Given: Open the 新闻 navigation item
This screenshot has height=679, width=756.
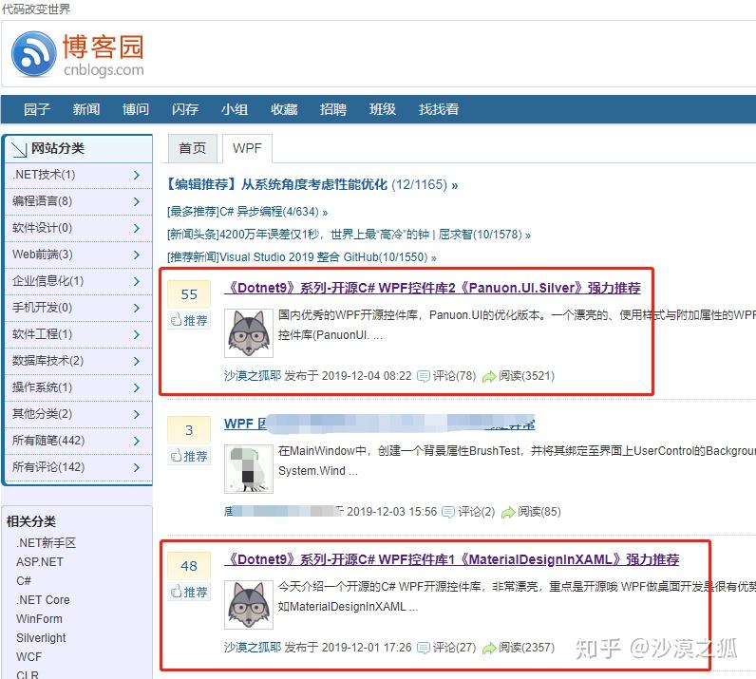Looking at the screenshot, I should tap(86, 109).
